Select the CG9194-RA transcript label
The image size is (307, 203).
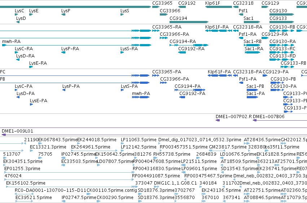(183, 41)
